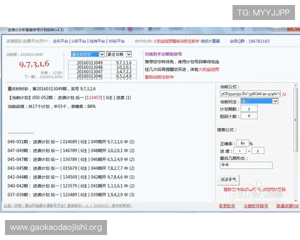
Task: Click 会员Q群 186782183 link
Action: click(x=249, y=41)
